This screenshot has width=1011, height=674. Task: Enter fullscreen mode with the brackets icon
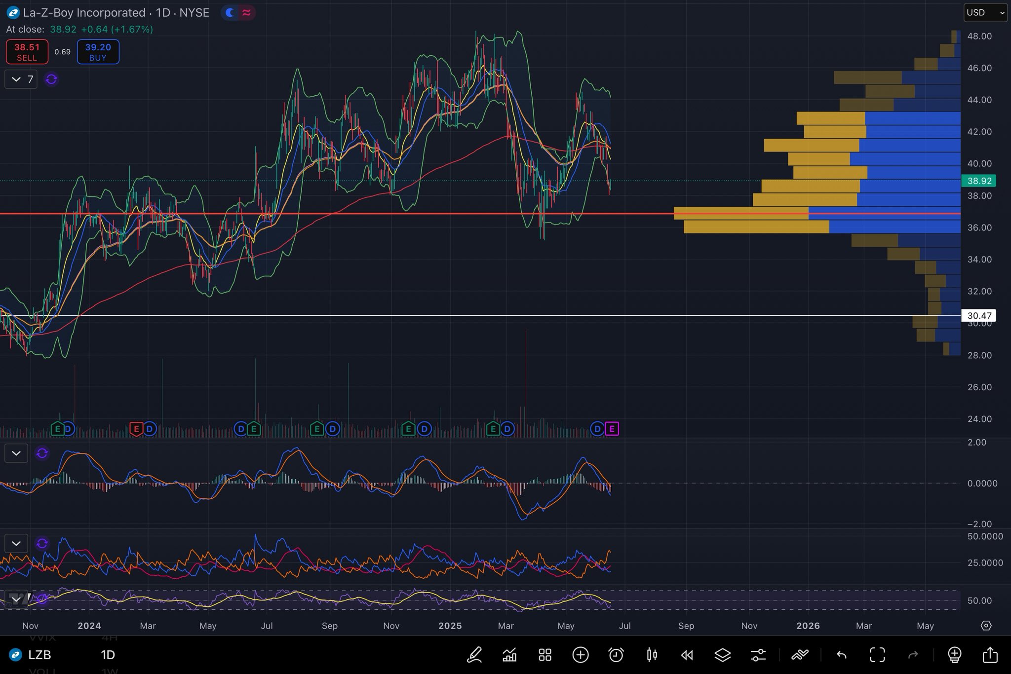tap(877, 655)
